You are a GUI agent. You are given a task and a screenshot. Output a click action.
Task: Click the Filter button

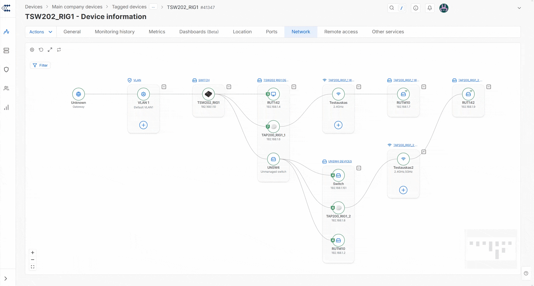coord(40,65)
